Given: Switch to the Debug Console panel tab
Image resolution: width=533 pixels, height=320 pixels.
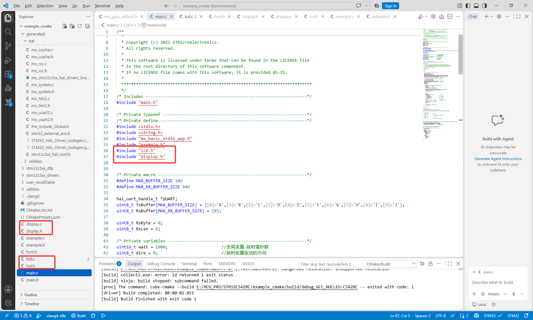Looking at the screenshot, I should (x=161, y=264).
